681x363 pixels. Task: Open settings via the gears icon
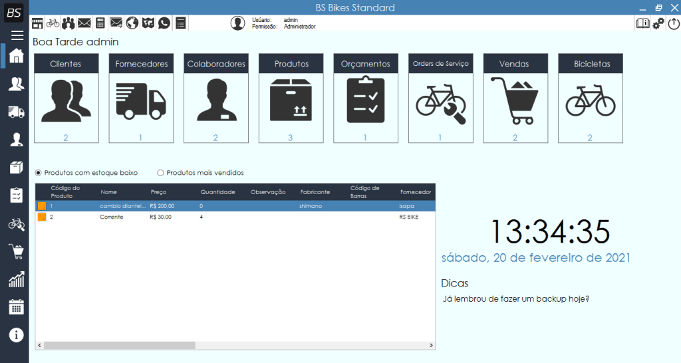[x=658, y=23]
